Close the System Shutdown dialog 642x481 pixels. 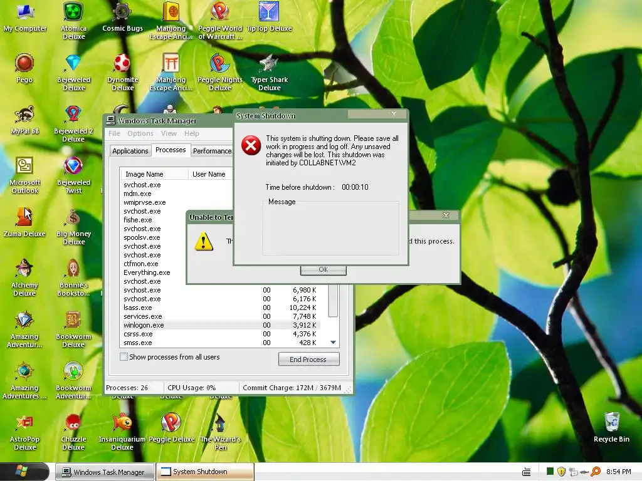point(394,114)
